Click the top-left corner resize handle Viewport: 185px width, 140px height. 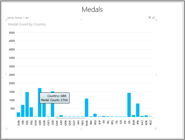pos(7,20)
